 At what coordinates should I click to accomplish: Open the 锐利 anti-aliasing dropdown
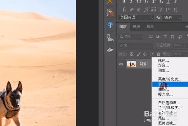point(172,18)
